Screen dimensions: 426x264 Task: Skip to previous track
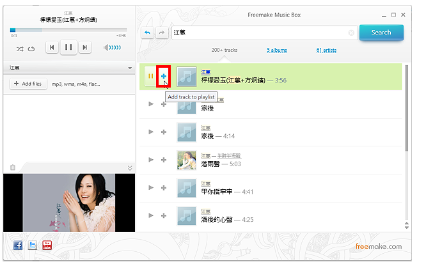[x=52, y=47]
